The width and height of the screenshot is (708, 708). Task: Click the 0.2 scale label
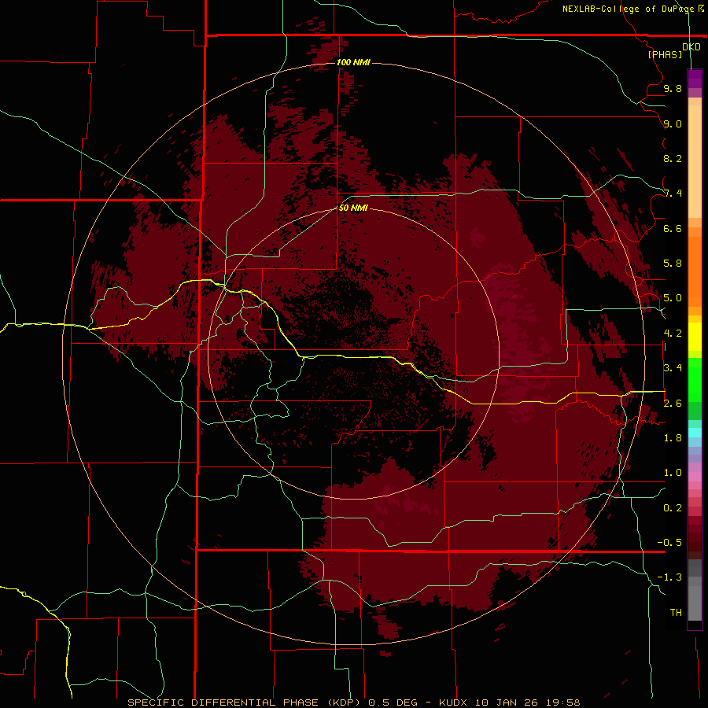click(x=673, y=508)
